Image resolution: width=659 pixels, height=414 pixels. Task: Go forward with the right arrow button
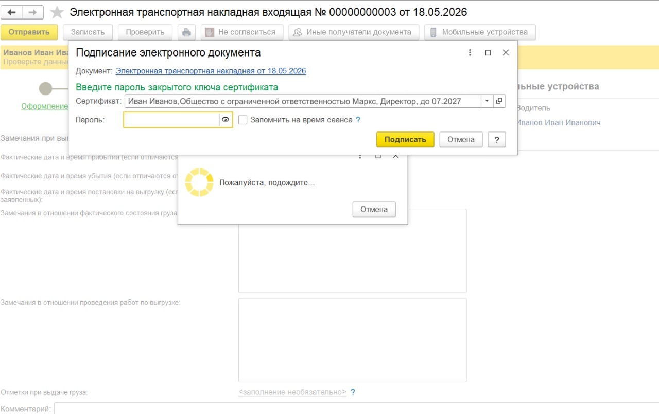tap(32, 12)
